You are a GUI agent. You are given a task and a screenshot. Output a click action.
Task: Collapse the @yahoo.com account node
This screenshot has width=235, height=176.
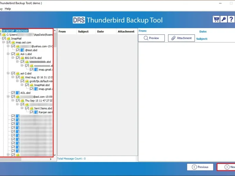pyautogui.click(x=8, y=46)
